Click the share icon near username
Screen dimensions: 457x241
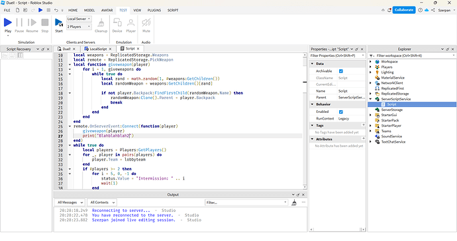(433, 10)
